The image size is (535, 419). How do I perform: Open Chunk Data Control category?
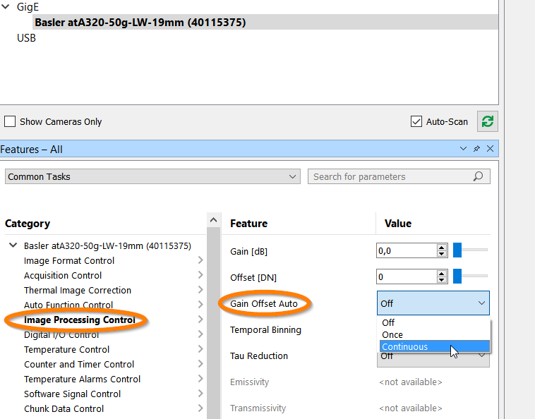64,408
